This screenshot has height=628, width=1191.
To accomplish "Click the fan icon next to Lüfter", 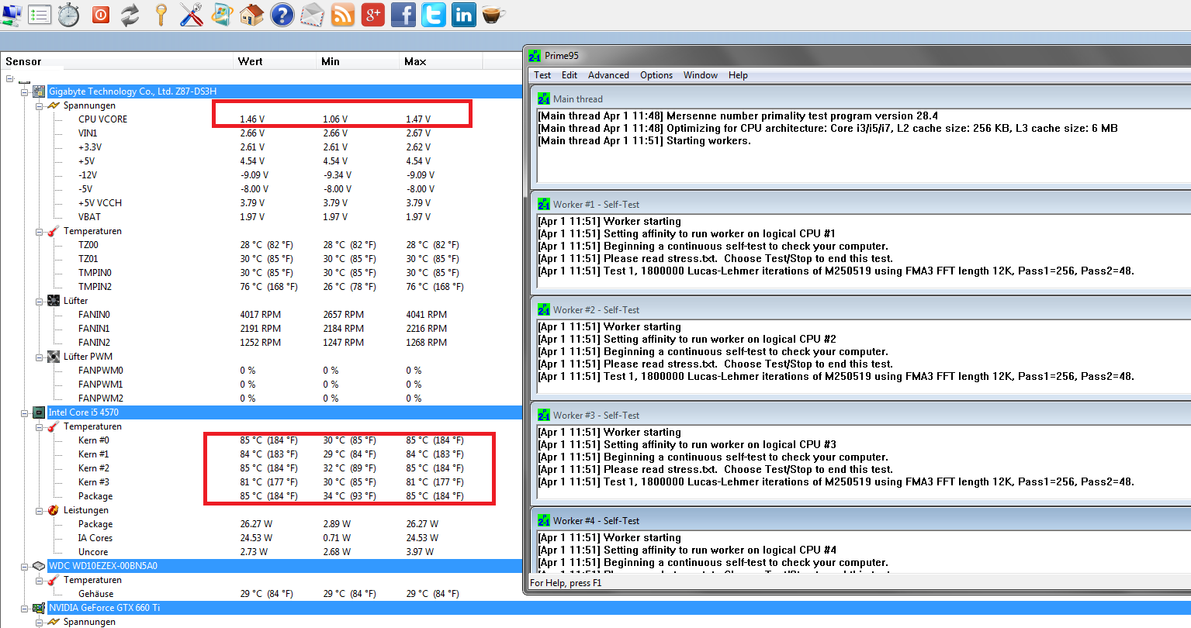I will click(x=54, y=301).
